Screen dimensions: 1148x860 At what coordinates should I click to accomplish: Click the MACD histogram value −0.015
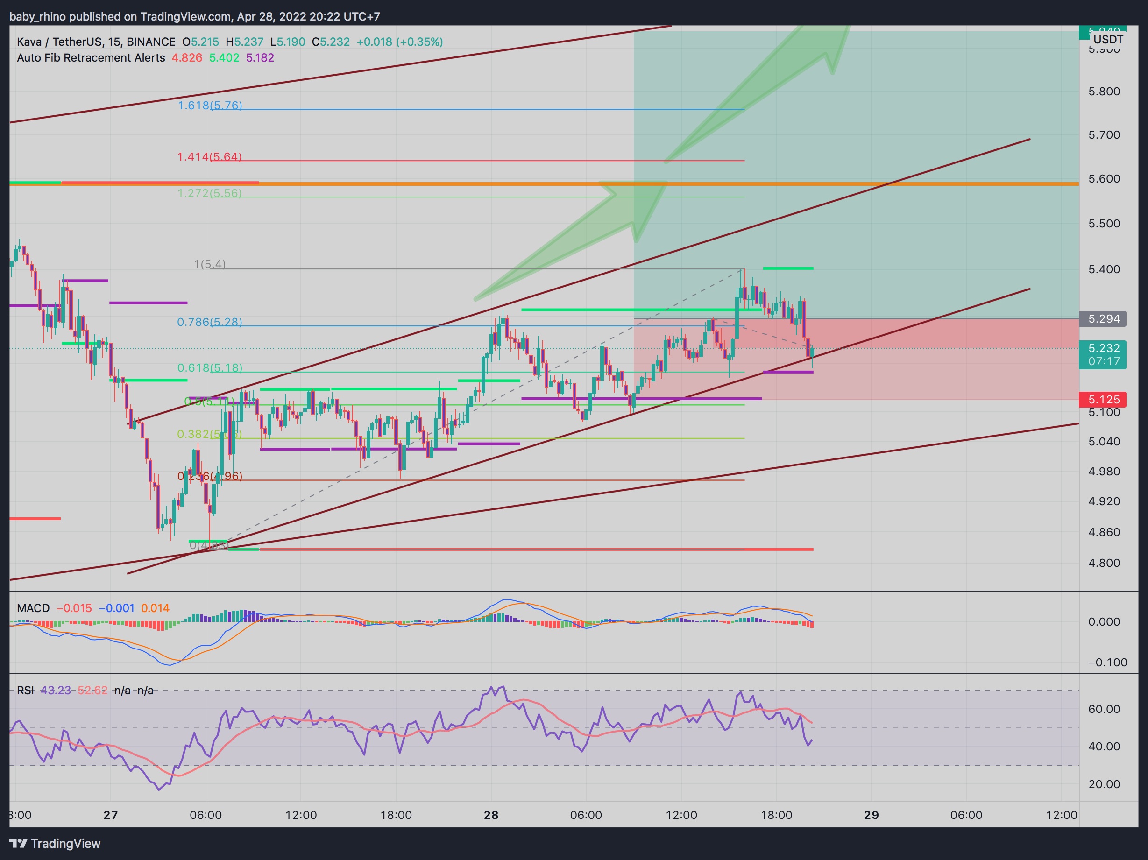pos(74,608)
